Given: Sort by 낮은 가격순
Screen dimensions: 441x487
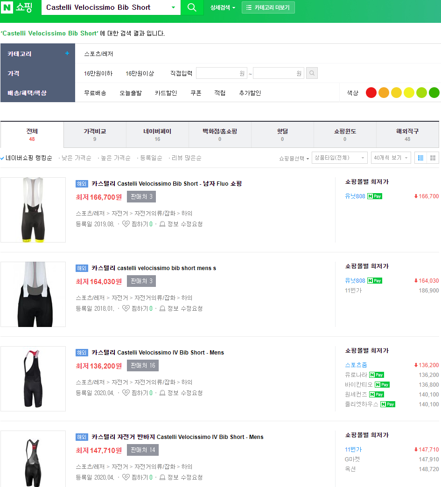Looking at the screenshot, I should pos(76,158).
